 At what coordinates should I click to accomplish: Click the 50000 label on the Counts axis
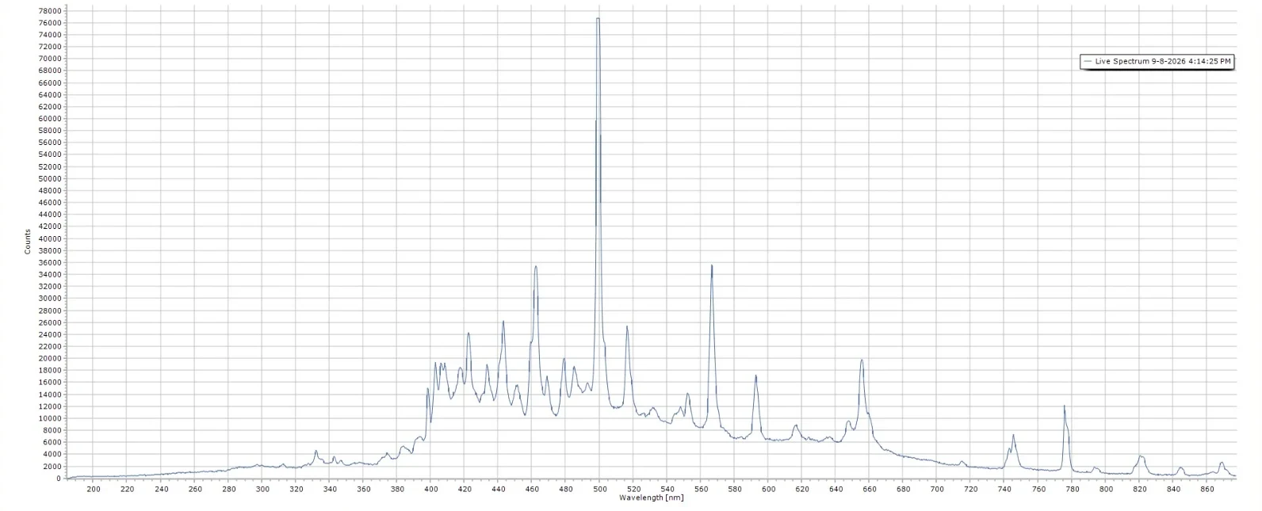pyautogui.click(x=50, y=179)
